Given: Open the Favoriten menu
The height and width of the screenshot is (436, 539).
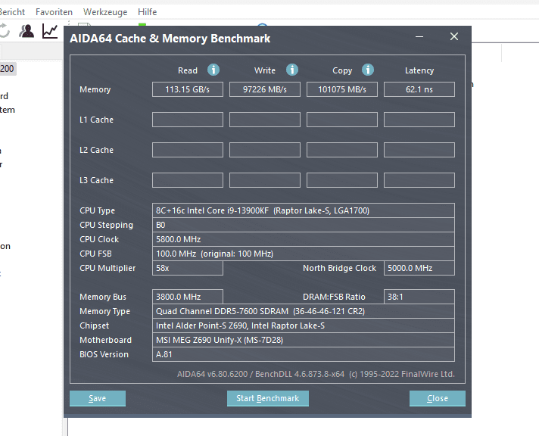Looking at the screenshot, I should point(54,12).
